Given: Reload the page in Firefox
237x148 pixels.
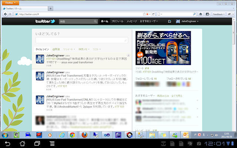Looking at the screenshot, I should point(153,14).
